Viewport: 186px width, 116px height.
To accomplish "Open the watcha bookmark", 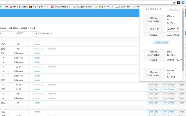I will (x=19, y=7).
